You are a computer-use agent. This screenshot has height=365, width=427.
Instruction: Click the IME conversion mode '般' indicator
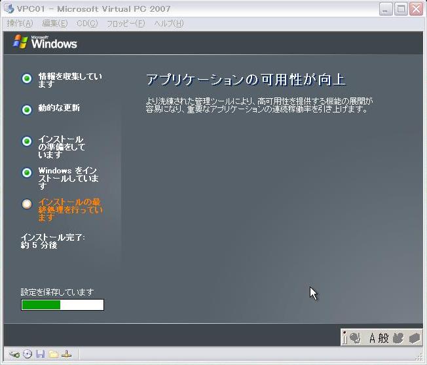pyautogui.click(x=383, y=338)
